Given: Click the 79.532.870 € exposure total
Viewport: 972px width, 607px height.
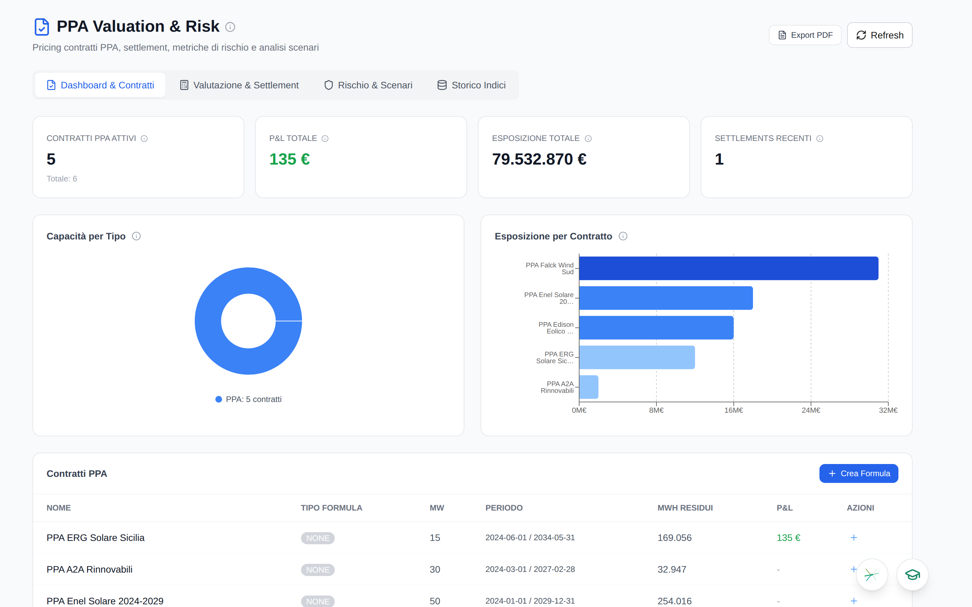Looking at the screenshot, I should coord(539,159).
